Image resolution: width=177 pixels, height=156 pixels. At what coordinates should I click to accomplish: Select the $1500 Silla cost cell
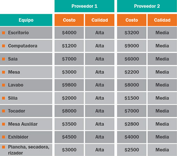pos(132,98)
